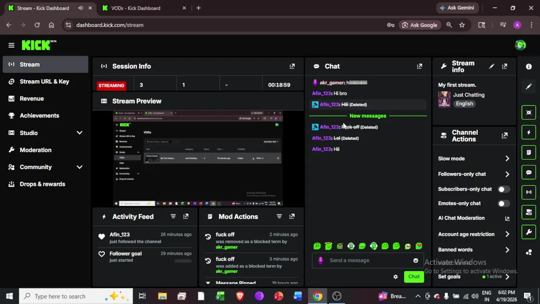
Task: Expand Banned words options
Action: (507, 250)
